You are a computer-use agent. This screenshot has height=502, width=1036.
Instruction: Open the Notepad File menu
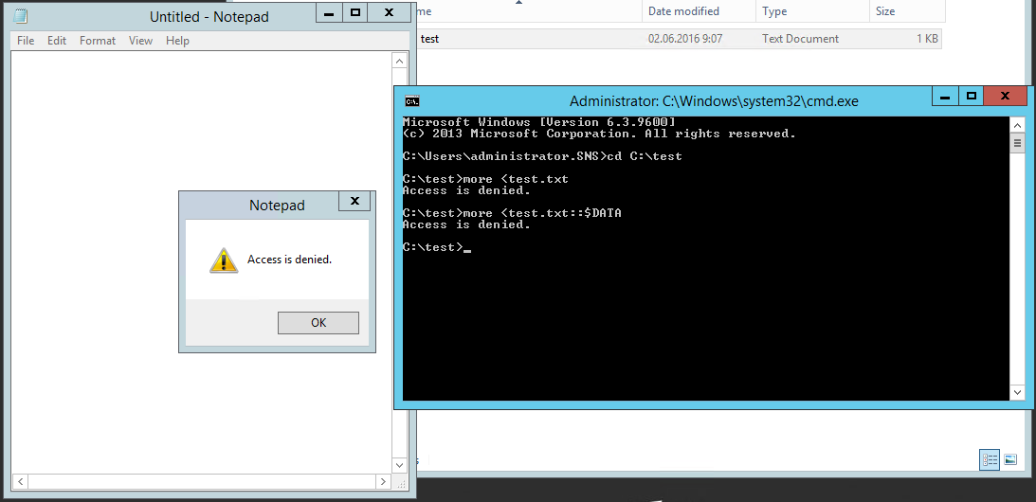click(x=26, y=41)
